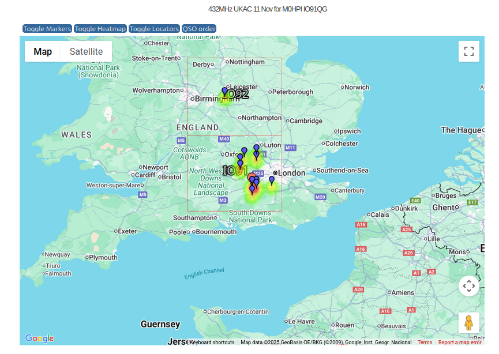
Task: Toggle map markers visibility
Action: pos(47,29)
